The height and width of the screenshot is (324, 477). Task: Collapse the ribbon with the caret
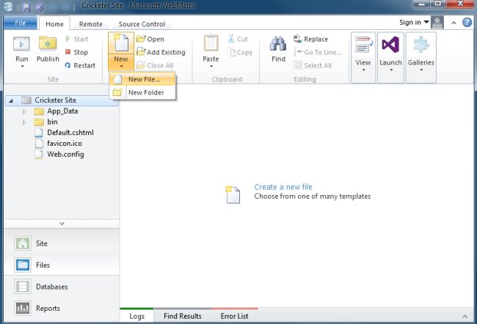click(454, 23)
